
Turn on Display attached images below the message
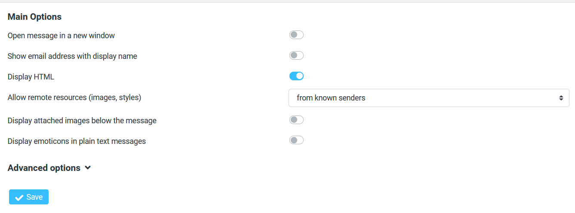pos(296,120)
